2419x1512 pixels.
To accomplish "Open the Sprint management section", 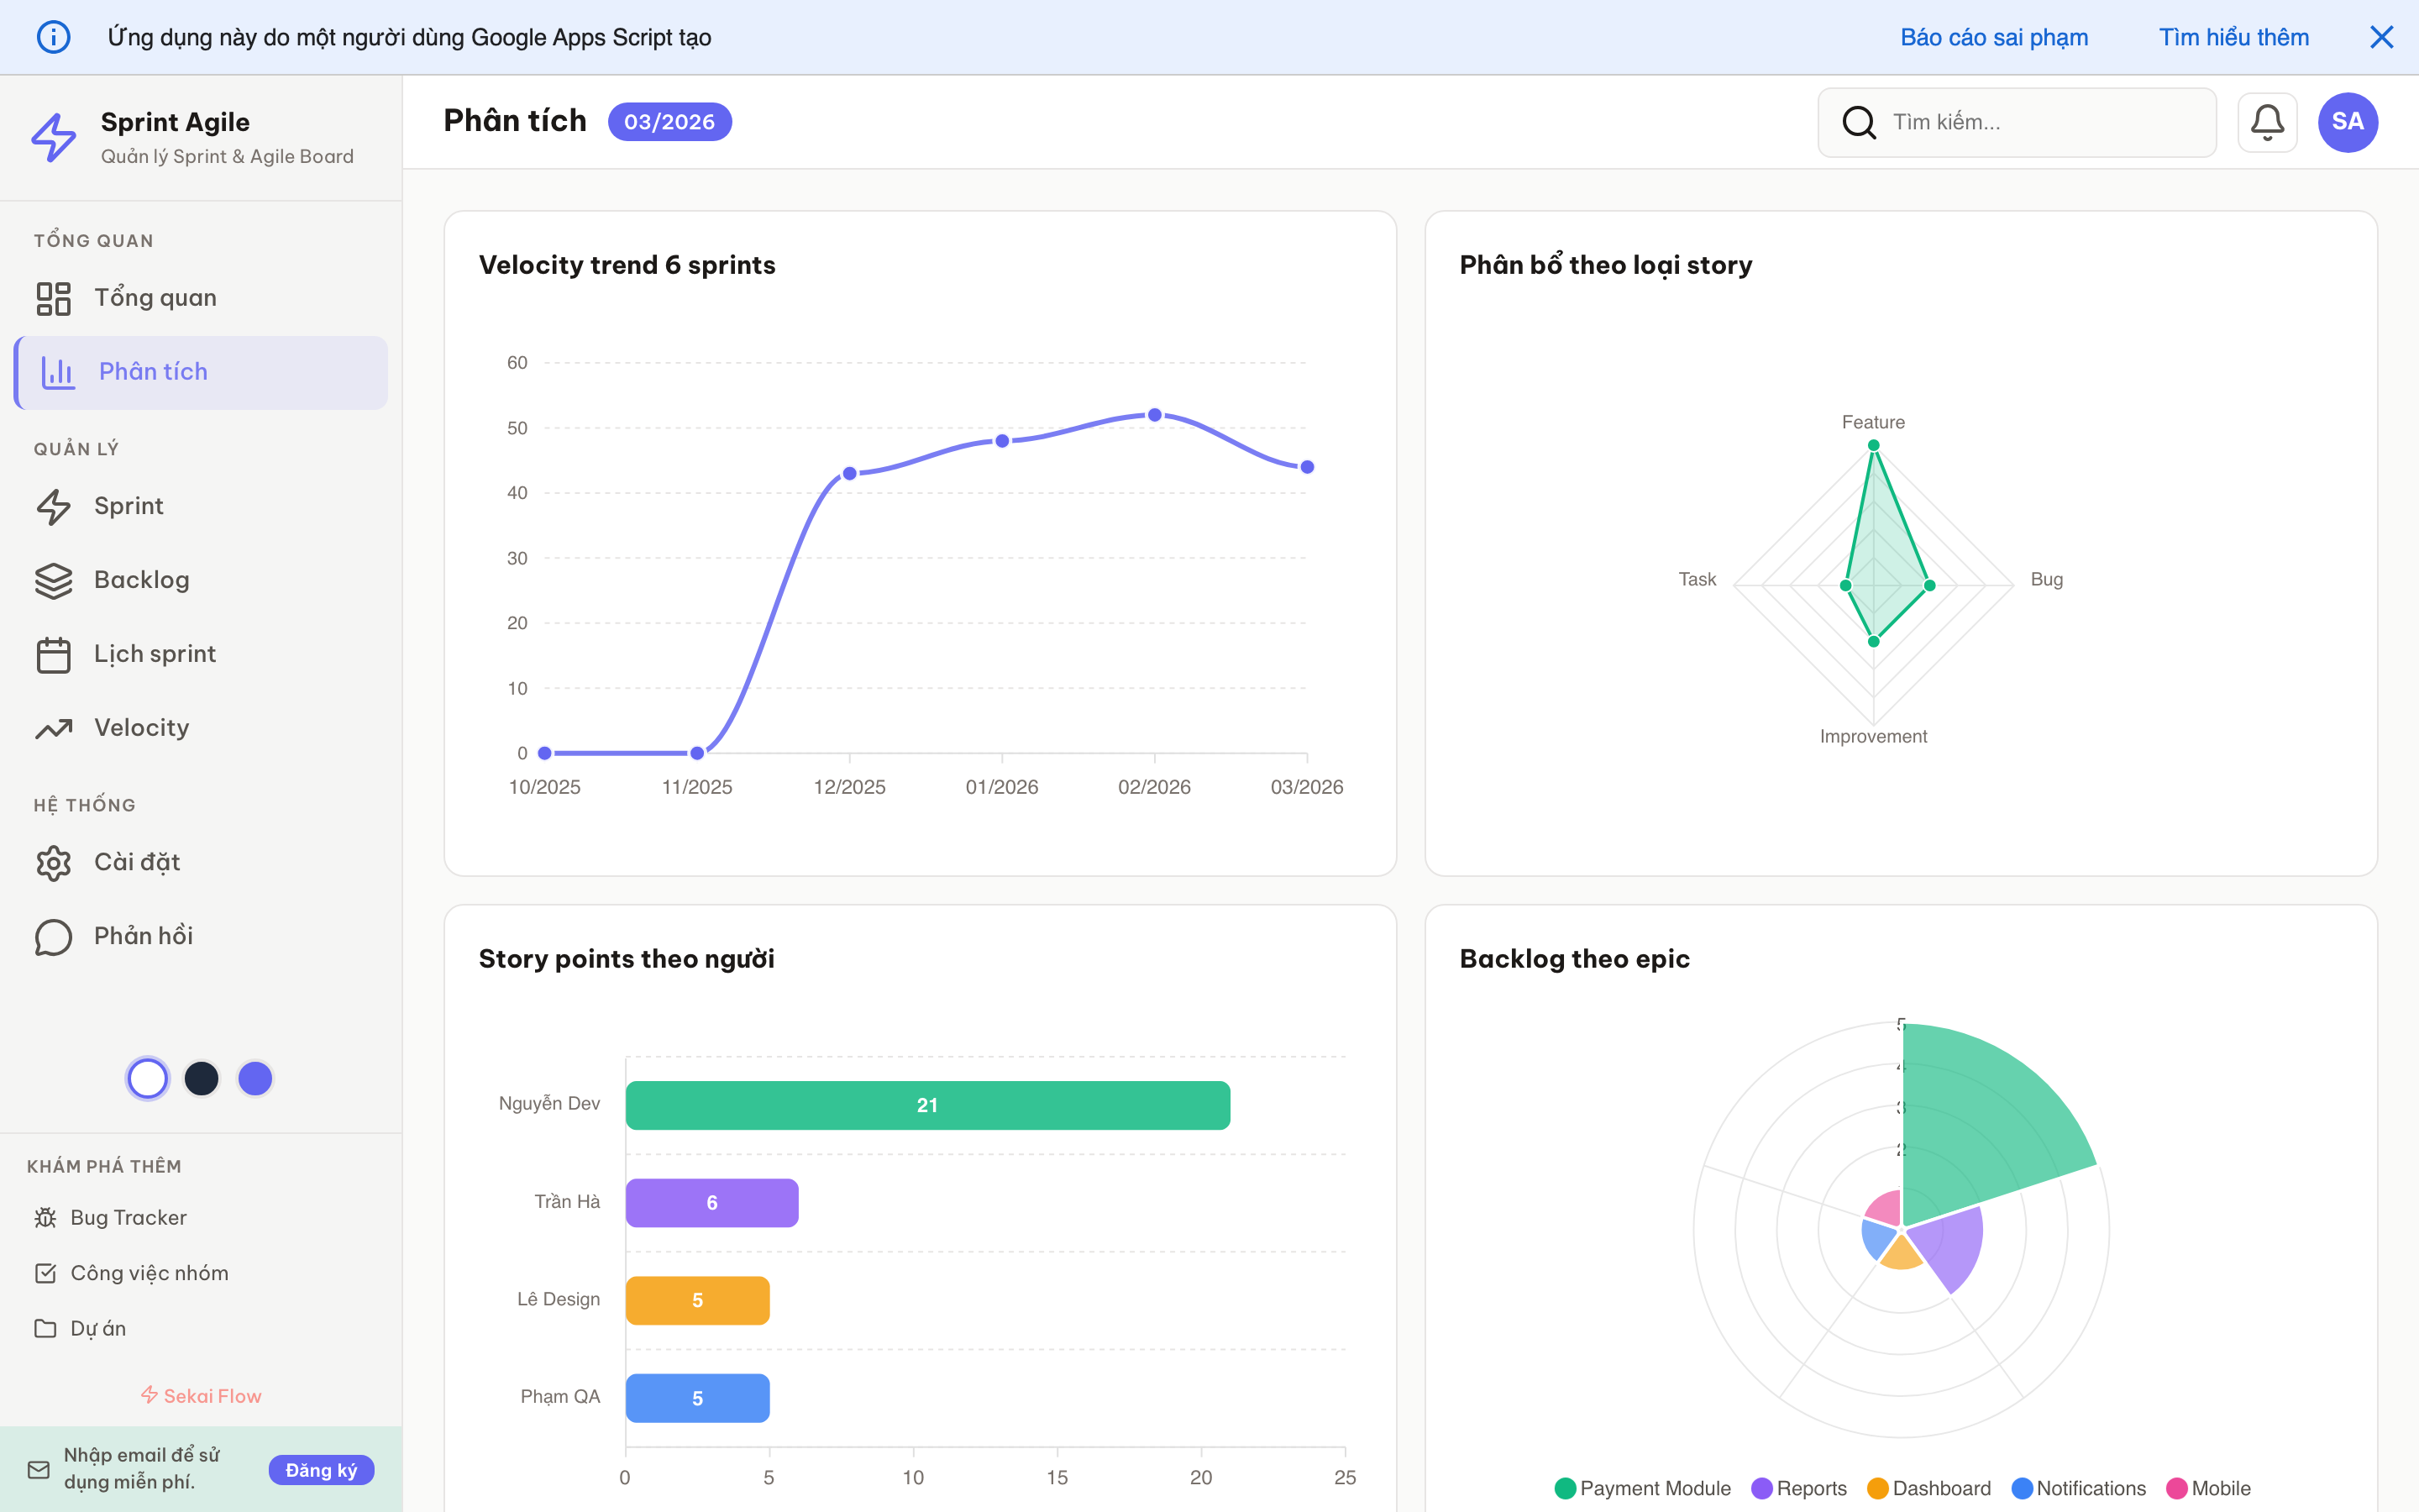I will coord(55,506).
